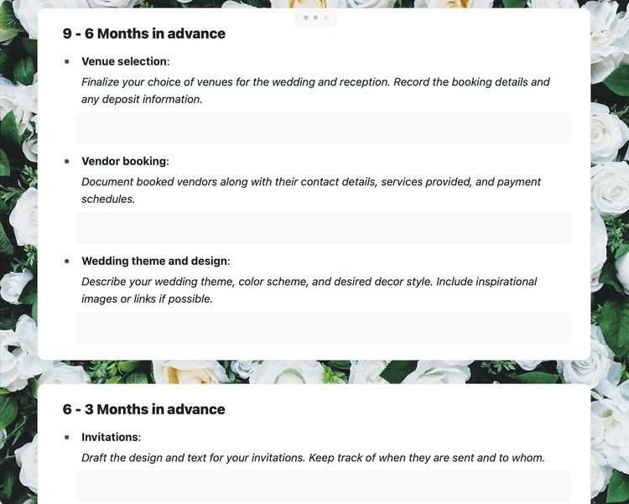Place cursor in "Wedding theme and design" label
The image size is (629, 504).
(x=156, y=262)
